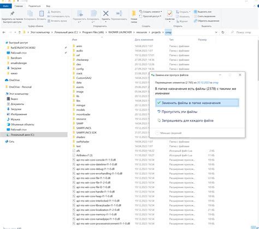This screenshot has width=259, height=229.
Task: Click the cmp link in dialog
Action: (x=215, y=83)
